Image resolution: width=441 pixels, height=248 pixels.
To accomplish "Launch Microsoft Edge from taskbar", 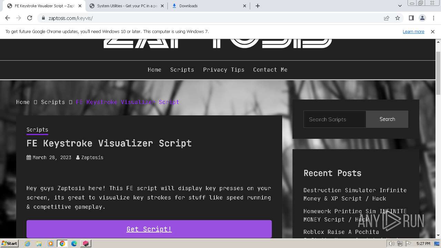I will [x=74, y=244].
